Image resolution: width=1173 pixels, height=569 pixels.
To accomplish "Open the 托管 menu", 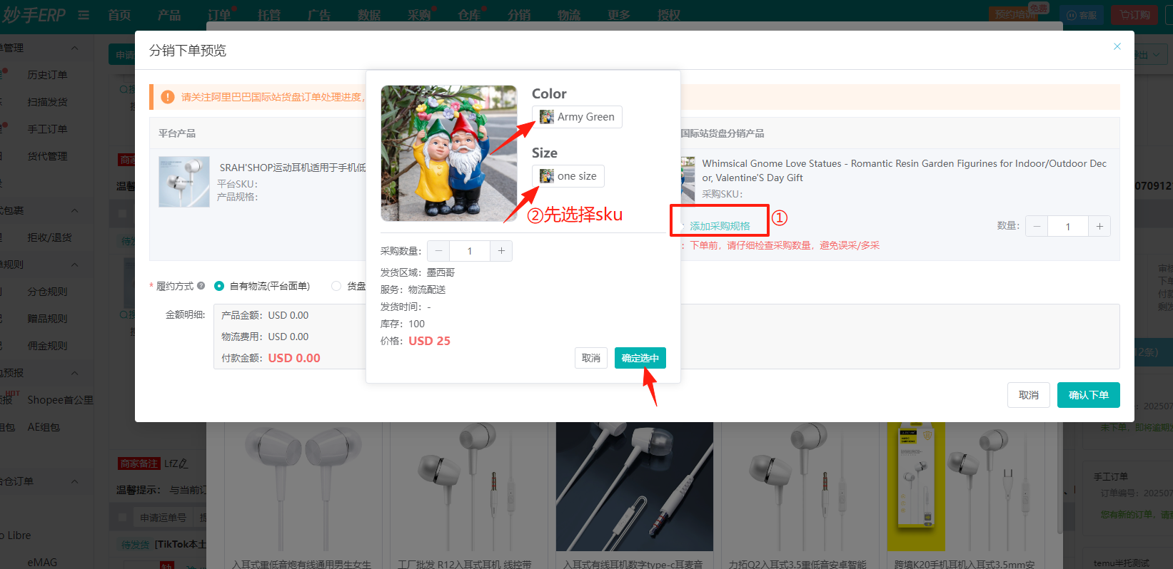I will point(269,15).
